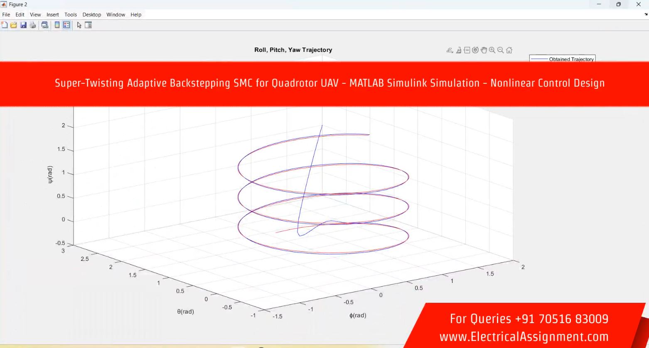This screenshot has height=348, width=649.
Task: Click the Zoom In magnifier icon
Action: (492, 50)
